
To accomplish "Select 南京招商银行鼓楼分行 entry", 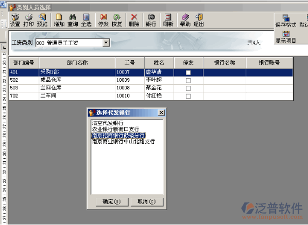I will coord(118,136).
